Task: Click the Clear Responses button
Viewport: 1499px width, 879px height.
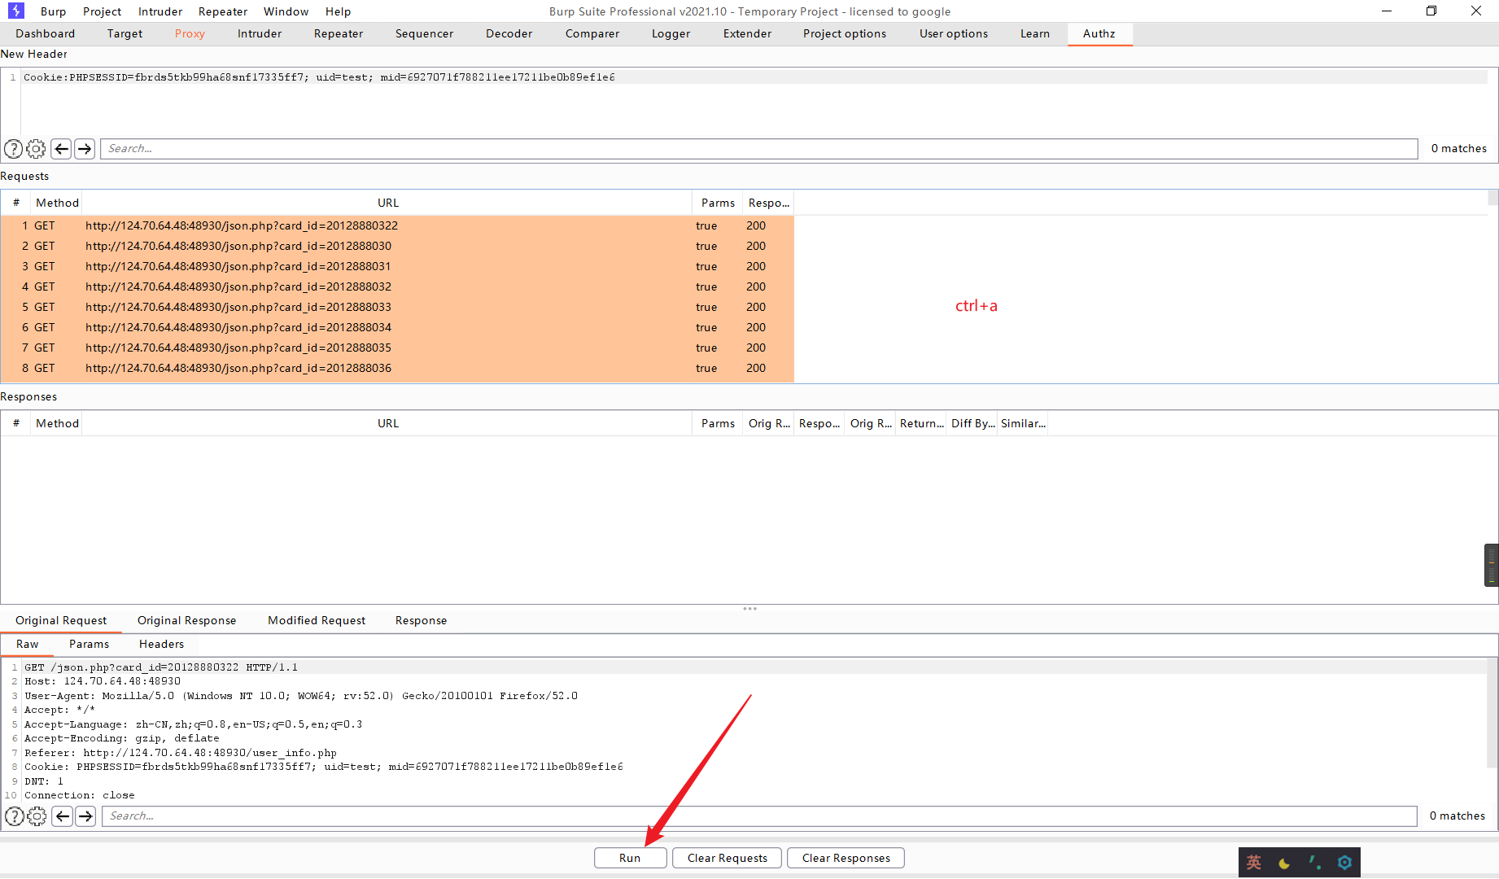Action: coord(846,858)
